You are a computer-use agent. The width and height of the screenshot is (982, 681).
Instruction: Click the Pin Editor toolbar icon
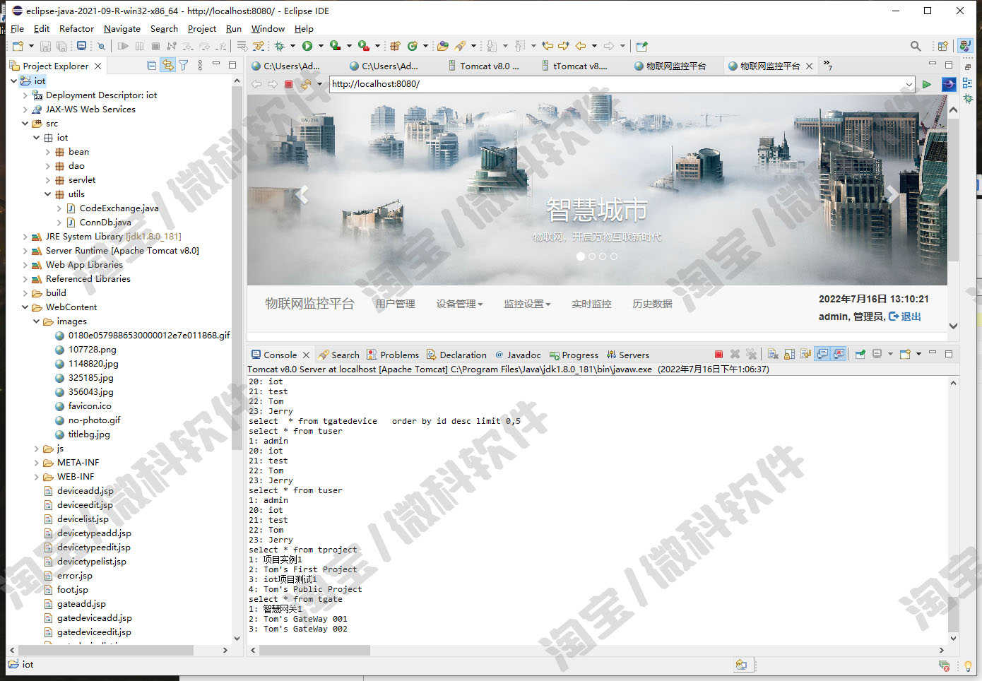pos(641,46)
